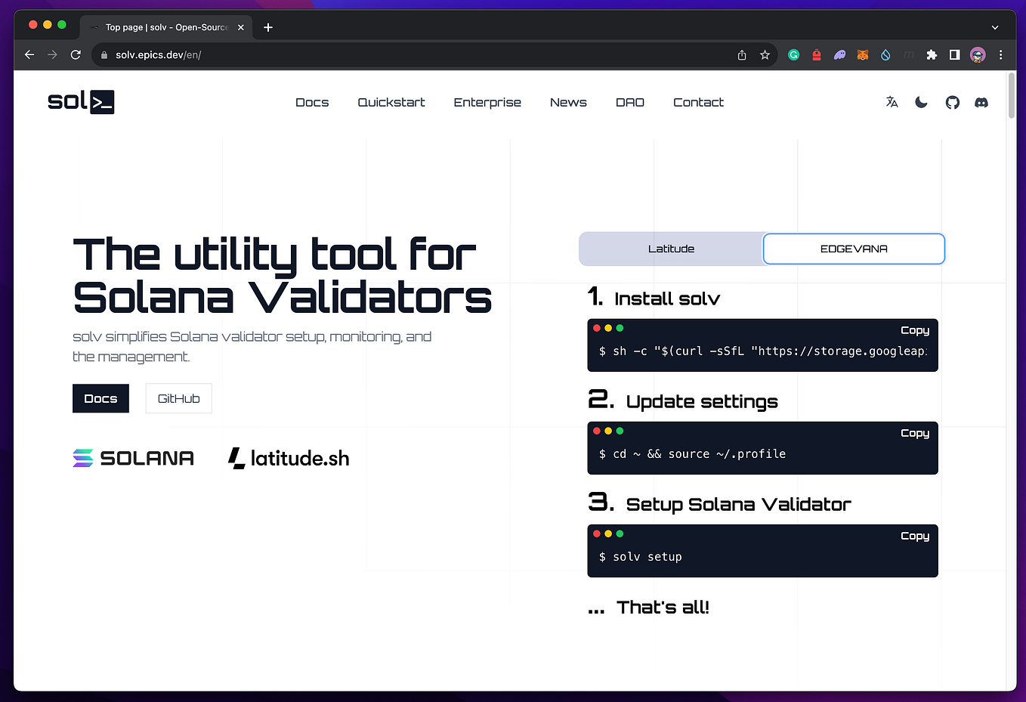Open the tab search chevron
Screen dimensions: 1026x702
click(x=995, y=26)
